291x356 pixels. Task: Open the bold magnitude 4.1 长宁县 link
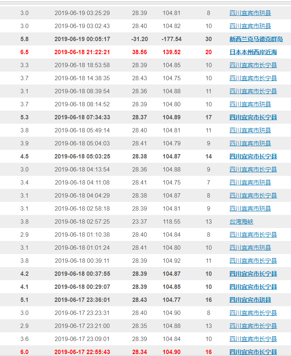[x=253, y=287]
